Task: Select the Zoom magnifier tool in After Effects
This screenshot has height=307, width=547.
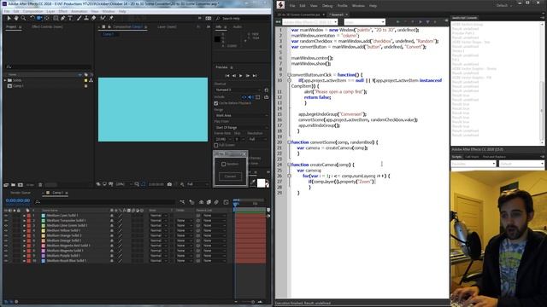Action: (x=23, y=18)
